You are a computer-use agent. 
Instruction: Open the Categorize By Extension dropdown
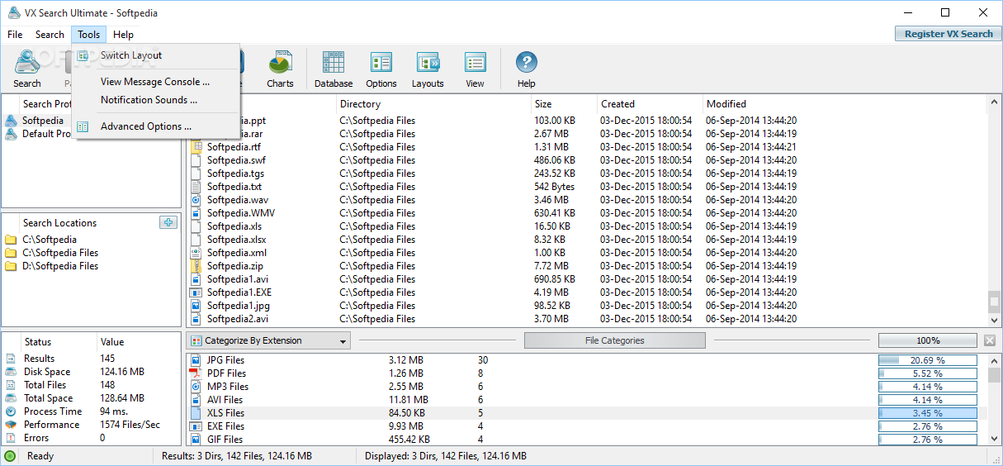pos(268,340)
